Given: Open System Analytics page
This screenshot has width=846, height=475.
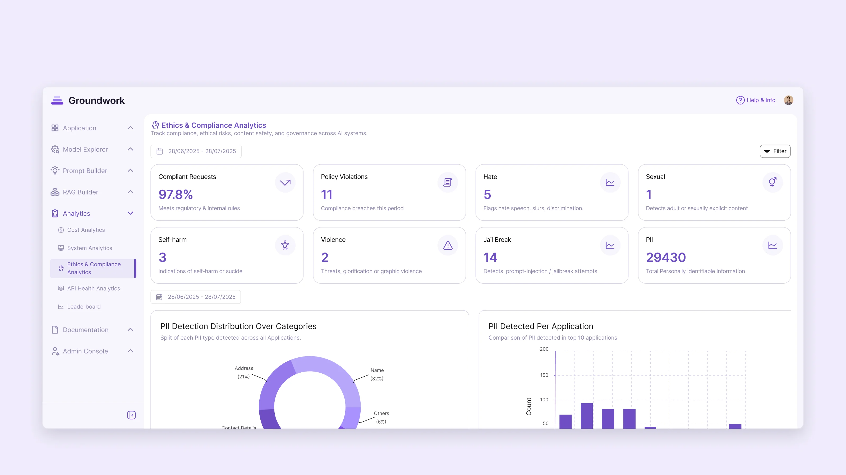Looking at the screenshot, I should point(90,248).
